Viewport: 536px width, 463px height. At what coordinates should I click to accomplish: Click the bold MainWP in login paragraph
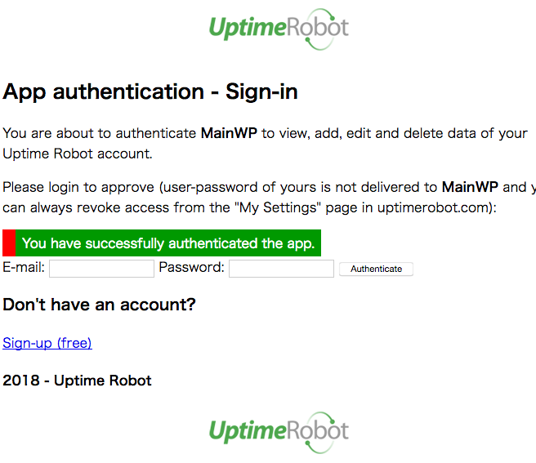coord(470,187)
